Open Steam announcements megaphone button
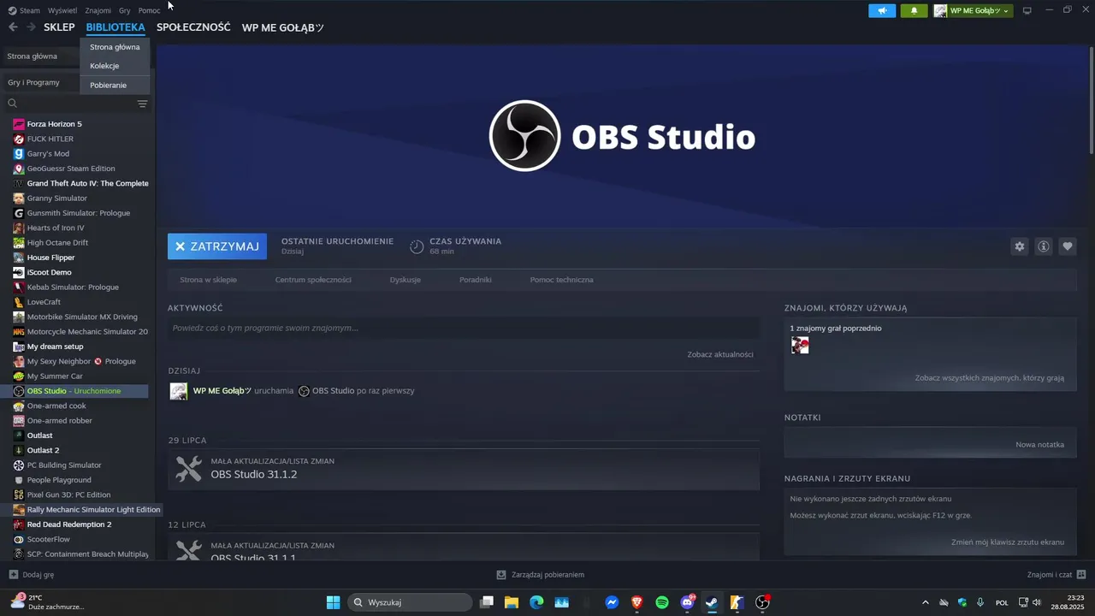 tap(882, 11)
